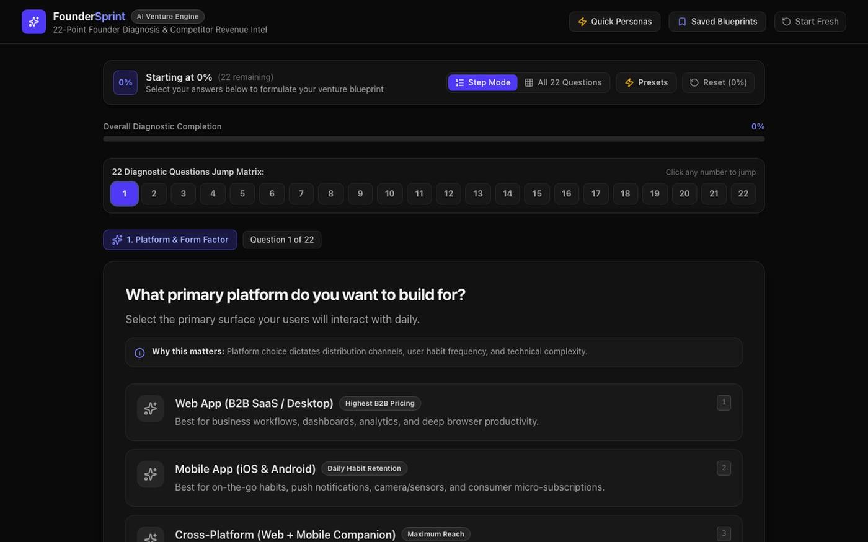Select Web App (B2B SaaS / Desktop) option
This screenshot has height=542, width=868.
pos(433,412)
